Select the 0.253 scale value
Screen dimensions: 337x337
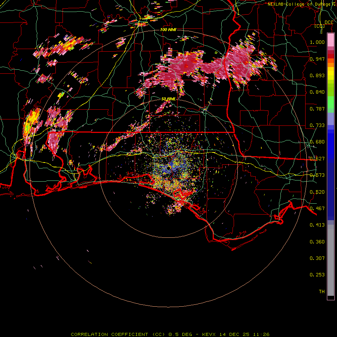pos(317,275)
